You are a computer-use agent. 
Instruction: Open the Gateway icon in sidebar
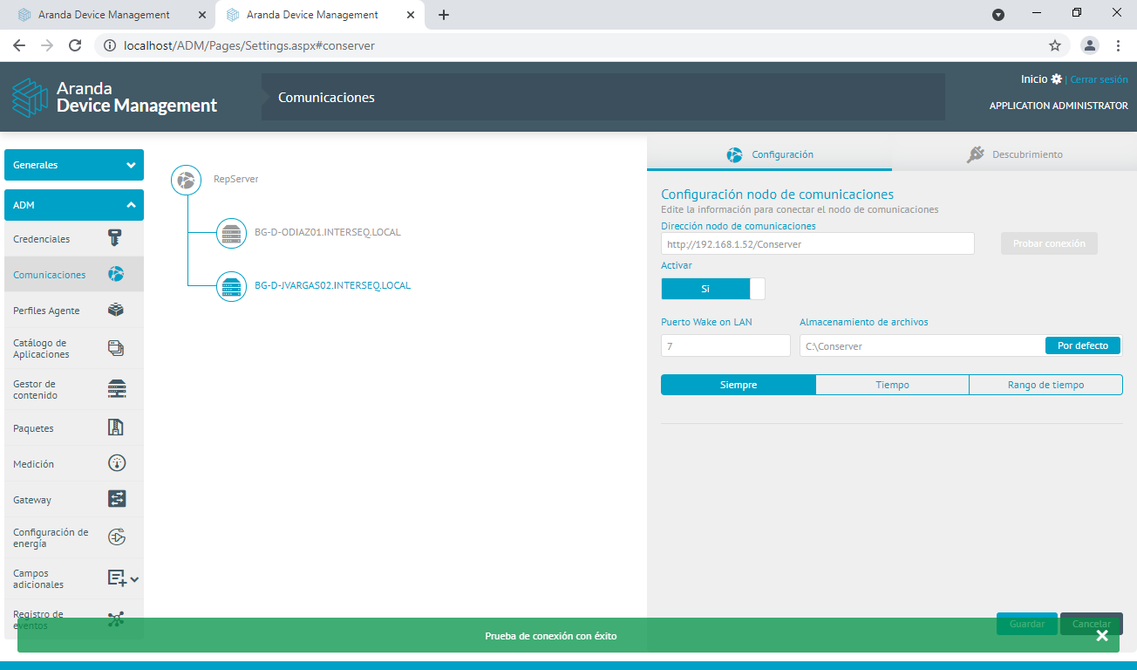(x=117, y=499)
